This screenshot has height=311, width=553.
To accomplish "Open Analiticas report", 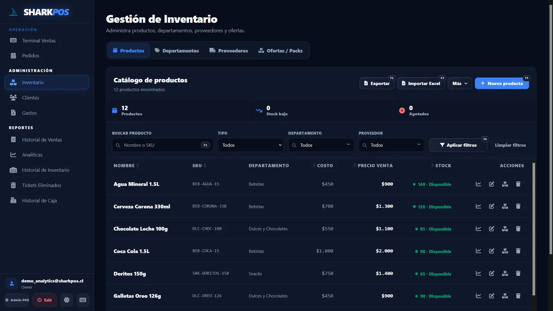I will pos(47,155).
